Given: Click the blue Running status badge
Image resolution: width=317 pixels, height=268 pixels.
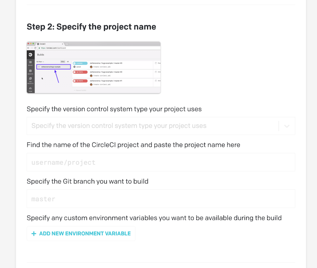Looking at the screenshot, I should click(80, 63).
